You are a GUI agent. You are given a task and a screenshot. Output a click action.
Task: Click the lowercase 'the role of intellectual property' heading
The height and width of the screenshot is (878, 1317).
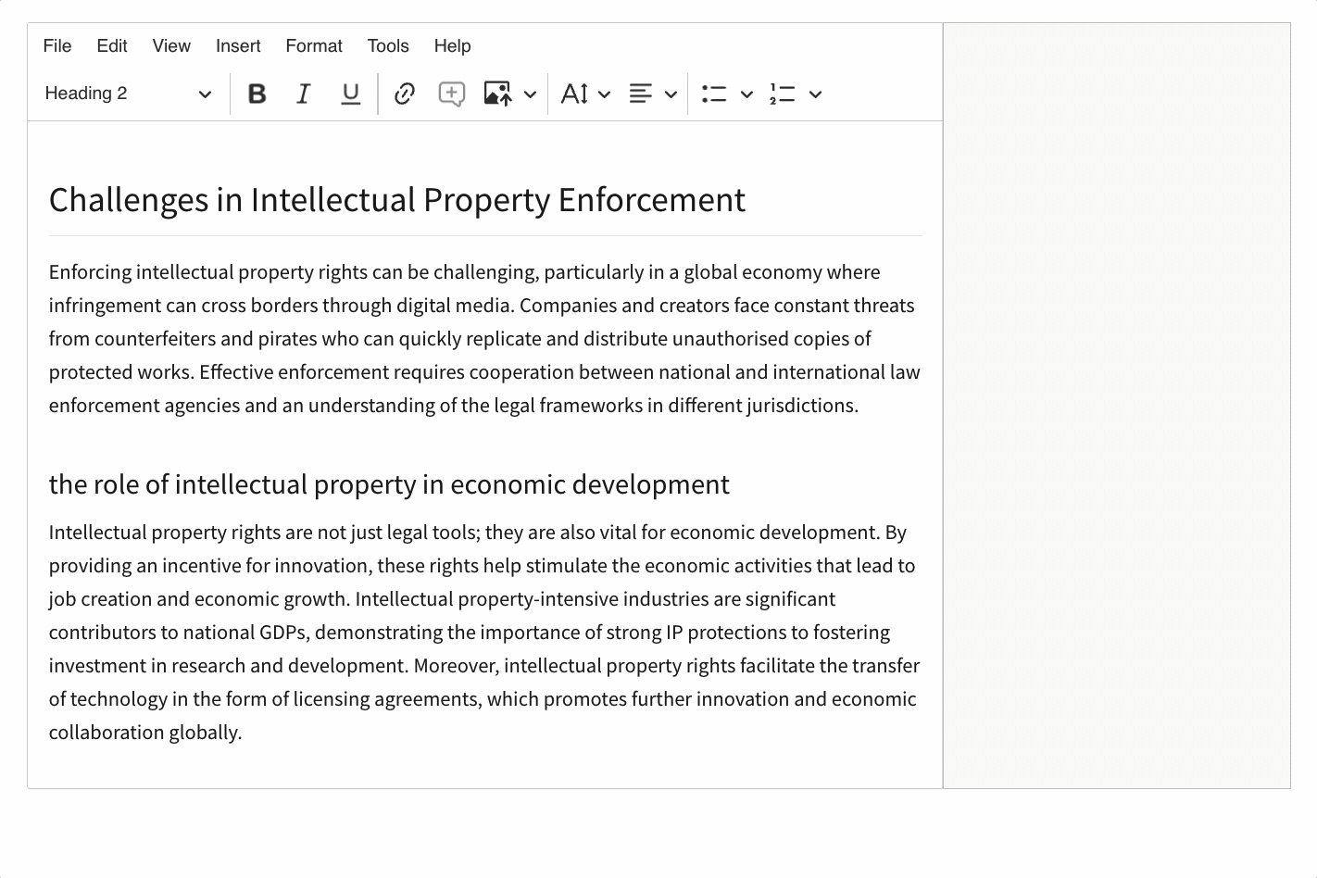tap(389, 484)
